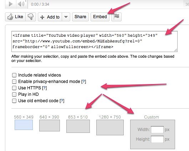Choose the 1280 × 750 player size
This screenshot has height=151, width=189.
110,127
